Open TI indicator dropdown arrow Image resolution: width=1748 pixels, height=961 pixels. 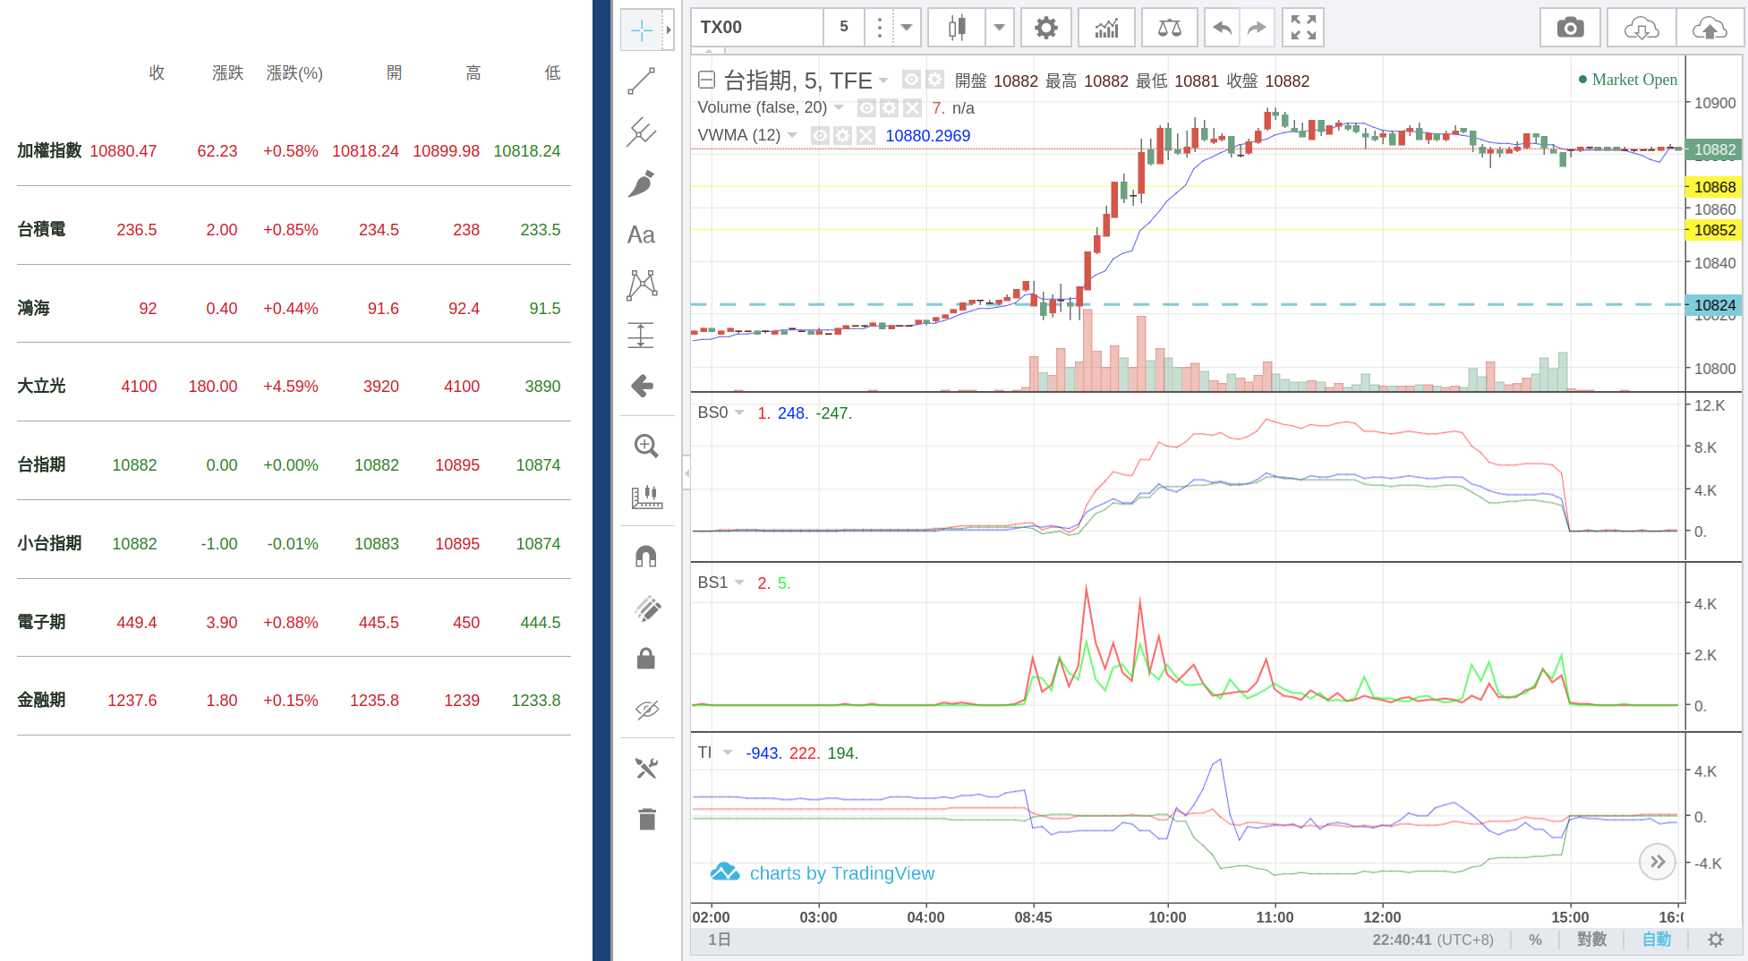coord(728,753)
